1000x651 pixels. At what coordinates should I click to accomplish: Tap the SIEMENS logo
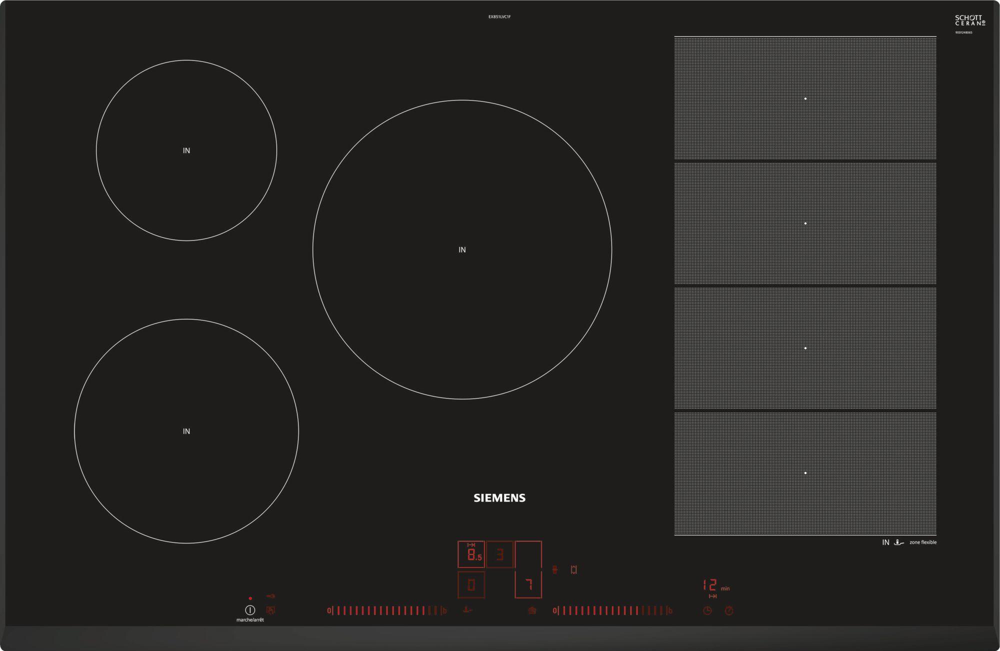point(499,498)
